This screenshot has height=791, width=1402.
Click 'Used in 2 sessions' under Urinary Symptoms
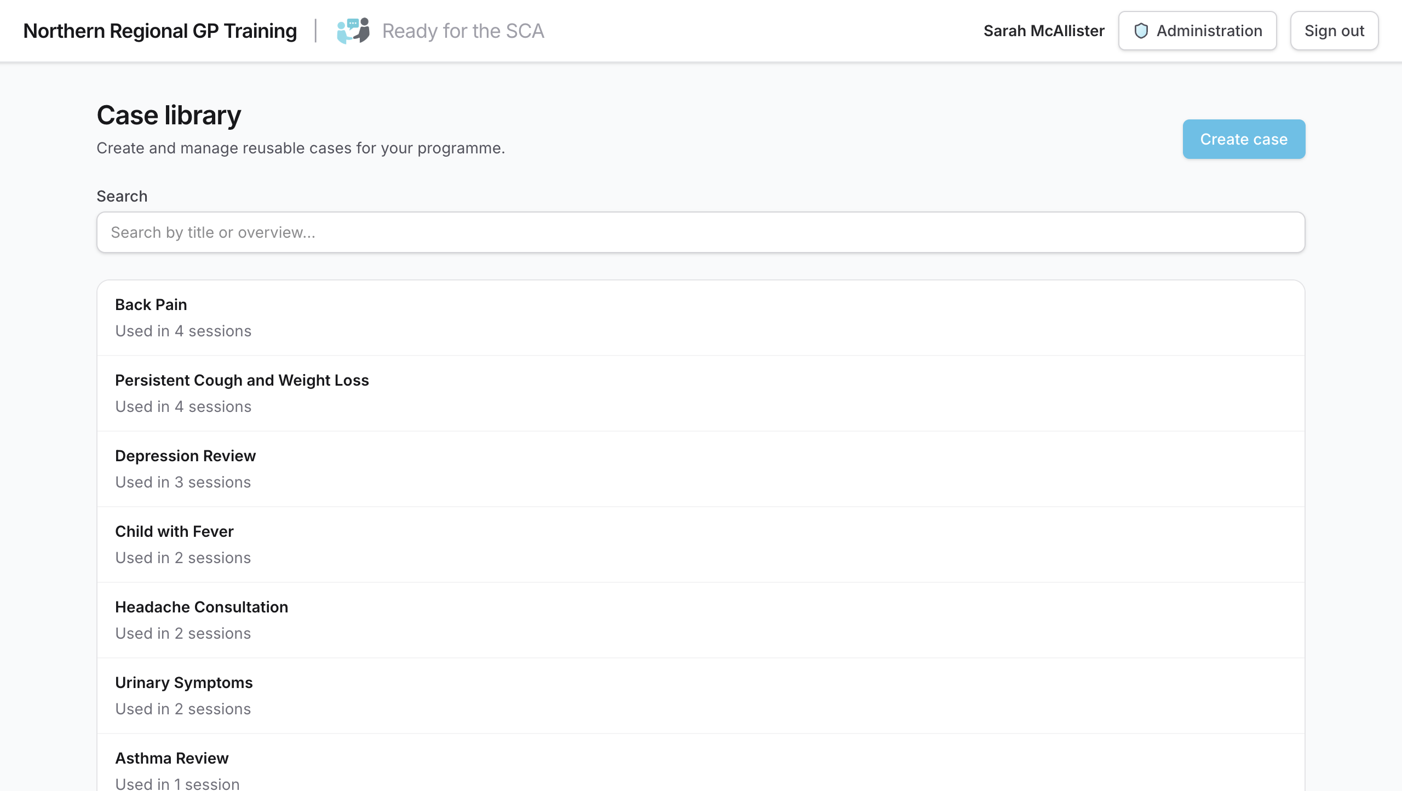183,709
